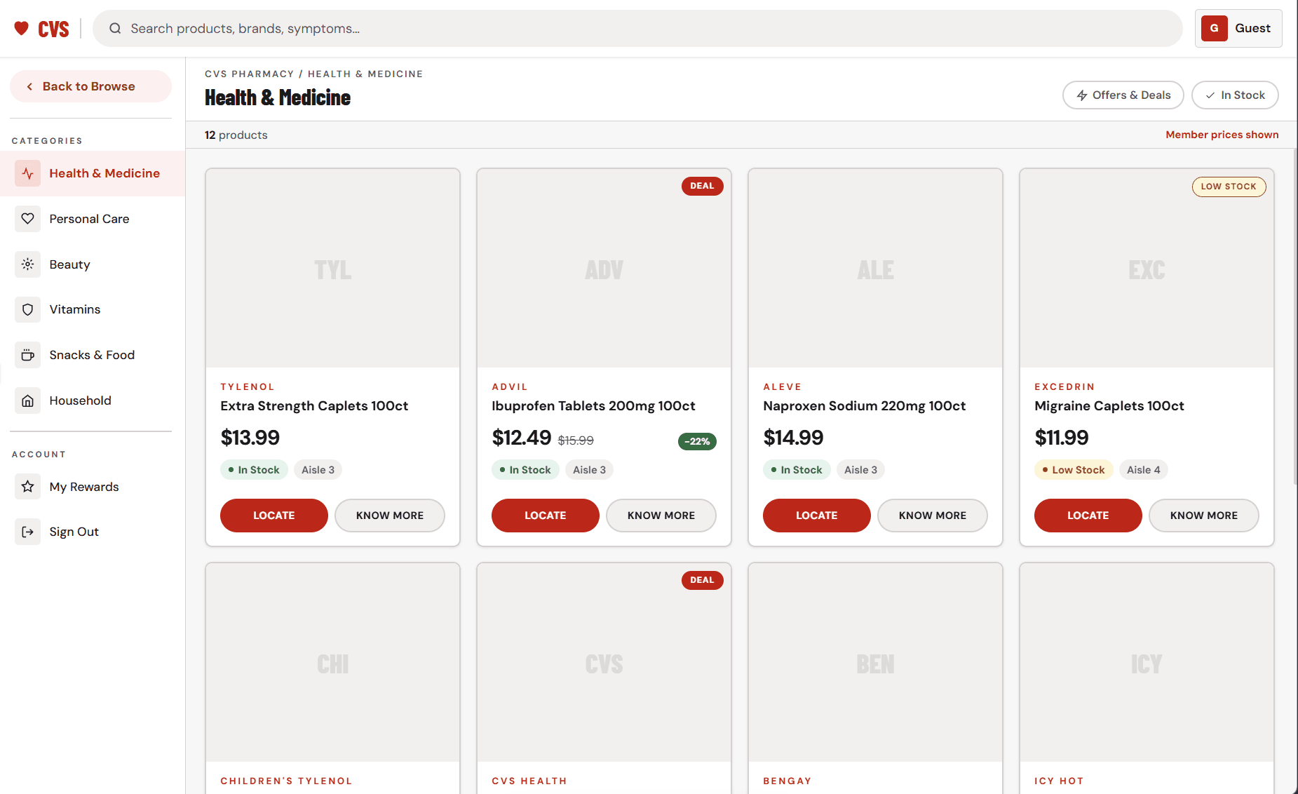The image size is (1298, 794).
Task: Toggle the In Stock filter
Action: pos(1234,95)
